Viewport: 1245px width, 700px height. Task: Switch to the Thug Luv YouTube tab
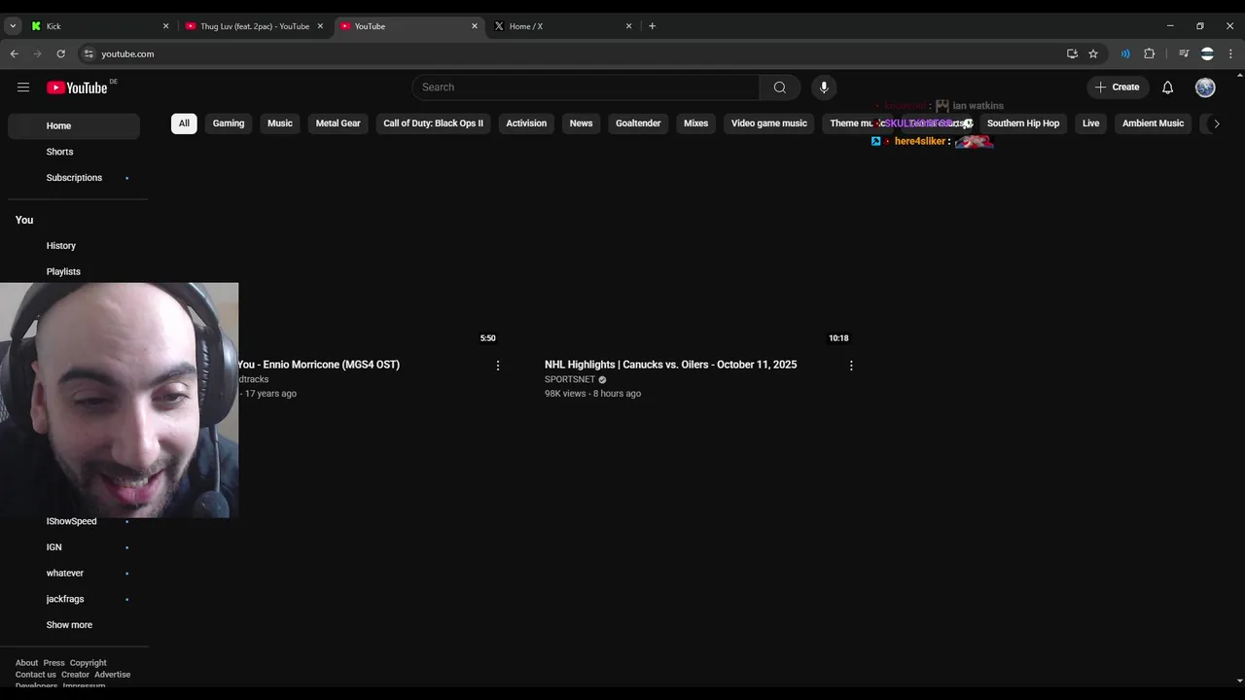click(x=255, y=26)
